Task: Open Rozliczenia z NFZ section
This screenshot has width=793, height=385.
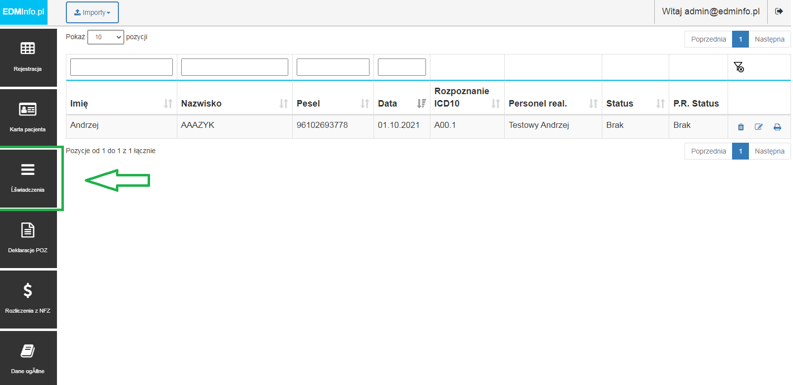Action: [x=28, y=299]
